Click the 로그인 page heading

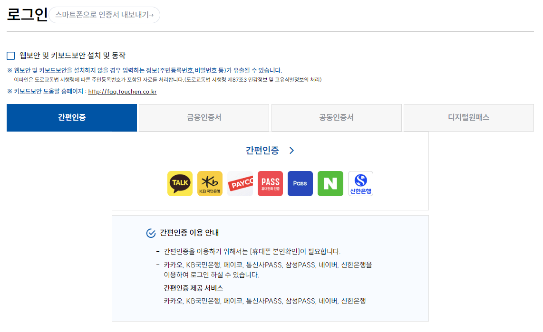(x=27, y=15)
